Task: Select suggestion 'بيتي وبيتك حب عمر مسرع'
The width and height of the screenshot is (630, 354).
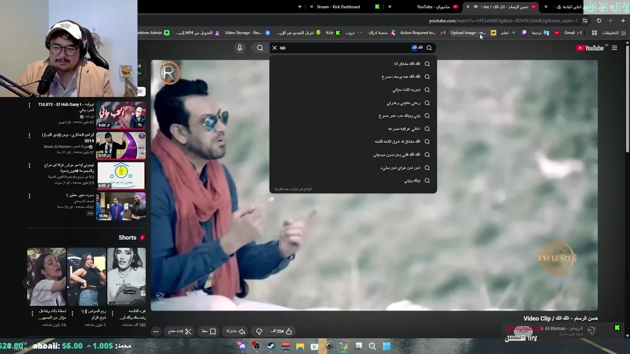Action: [x=353, y=116]
